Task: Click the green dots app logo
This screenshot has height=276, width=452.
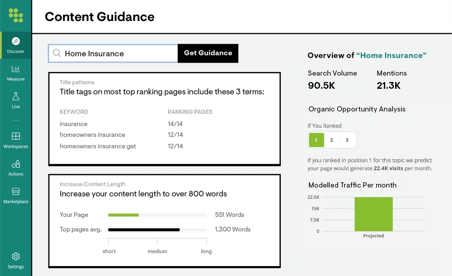Action: tap(16, 15)
